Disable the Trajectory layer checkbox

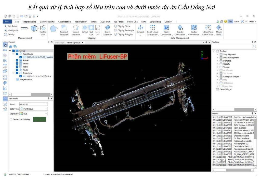(17, 73)
